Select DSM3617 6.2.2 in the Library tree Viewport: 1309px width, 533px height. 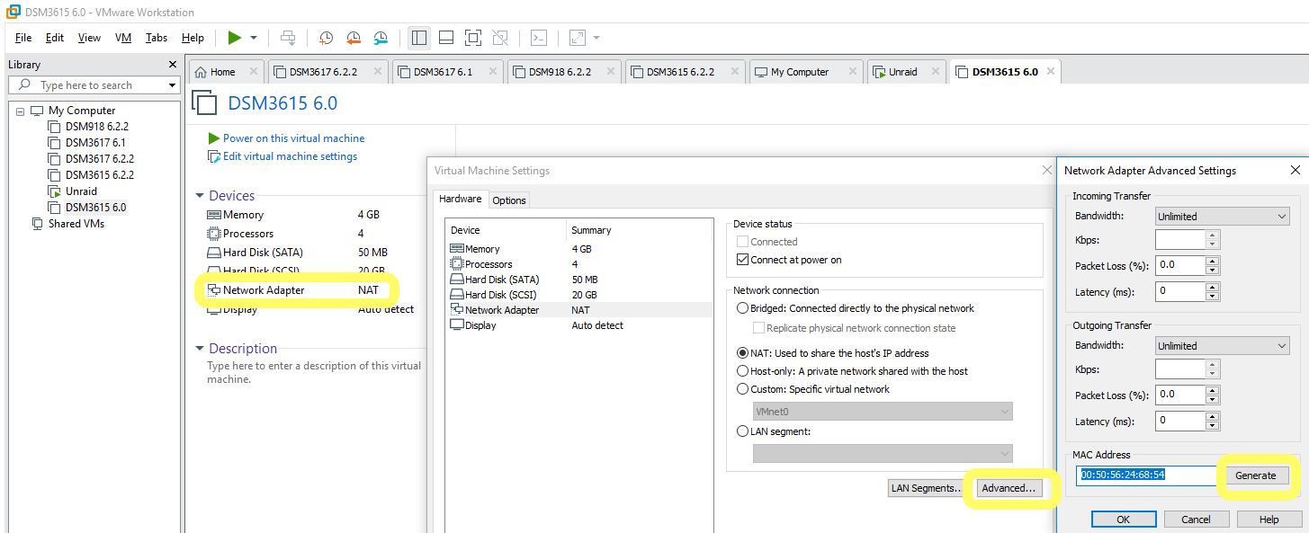[x=99, y=159]
